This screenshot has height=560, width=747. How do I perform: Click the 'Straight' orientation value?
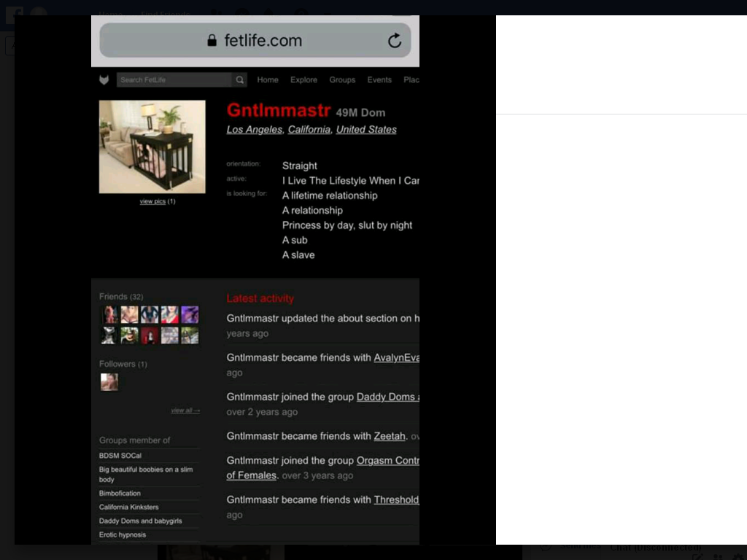300,166
